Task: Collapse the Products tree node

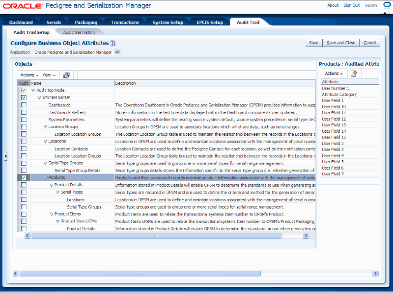Action: pos(45,178)
